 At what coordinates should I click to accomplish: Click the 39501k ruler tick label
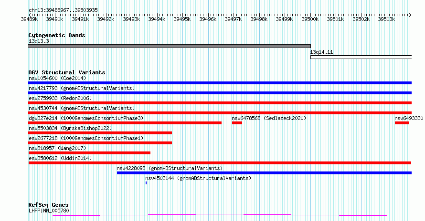click(x=335, y=19)
